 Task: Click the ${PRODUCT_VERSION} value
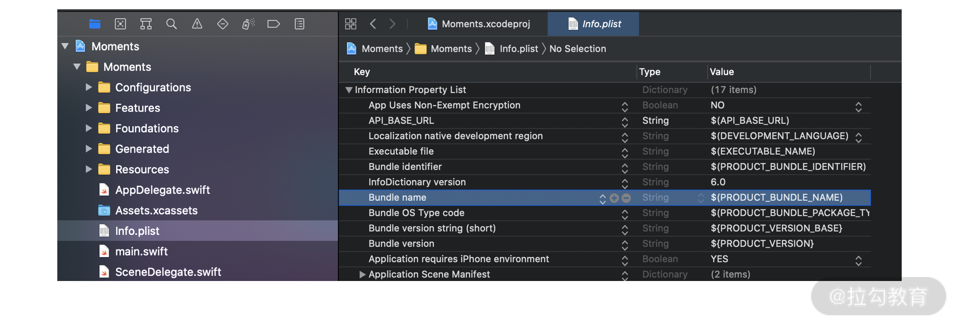(762, 243)
